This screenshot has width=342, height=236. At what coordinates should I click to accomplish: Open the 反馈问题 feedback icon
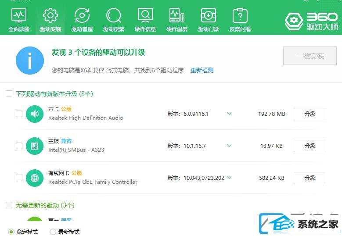(240, 15)
